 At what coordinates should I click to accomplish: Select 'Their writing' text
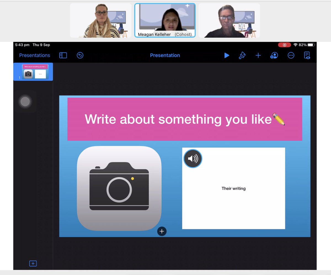[x=233, y=188]
